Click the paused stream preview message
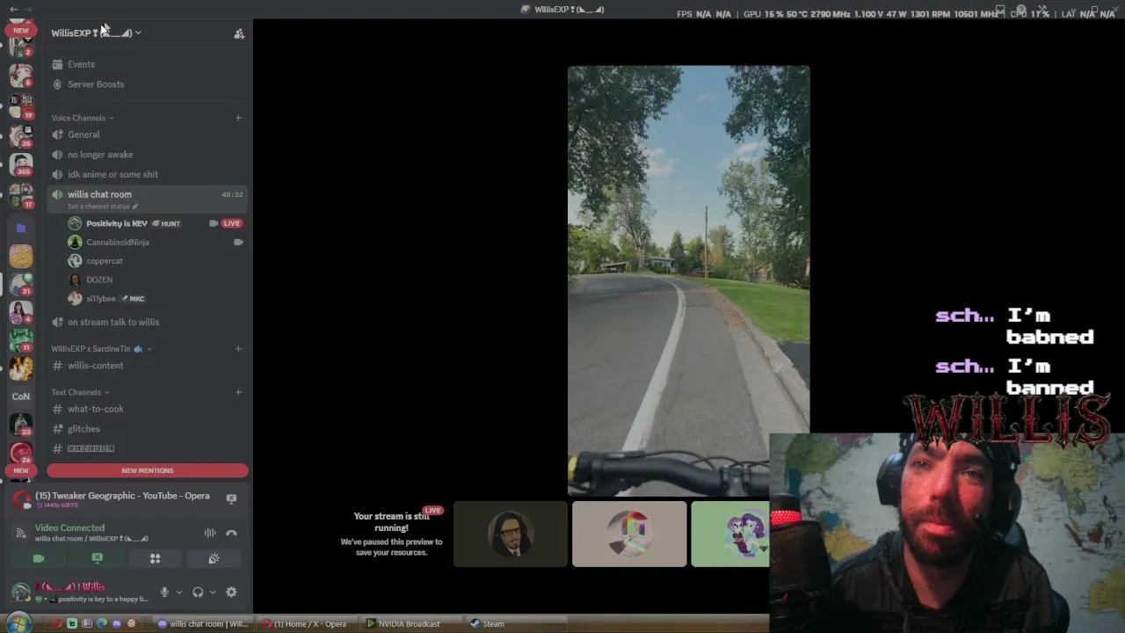The image size is (1125, 633). click(391, 534)
